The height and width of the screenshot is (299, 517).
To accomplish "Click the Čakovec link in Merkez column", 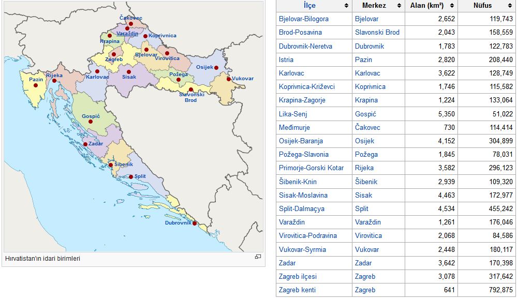I will pos(367,127).
